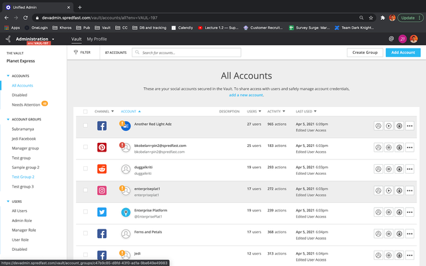The image size is (426, 266).
Task: Click the Khoros logo icon
Action: tap(8, 39)
